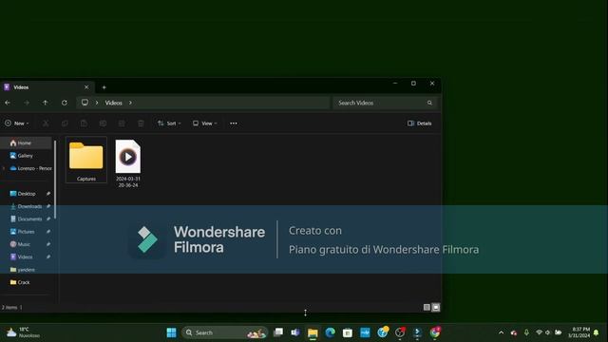The image size is (608, 342).
Task: Click the Videos breadcrumb in address bar
Action: pyautogui.click(x=114, y=103)
